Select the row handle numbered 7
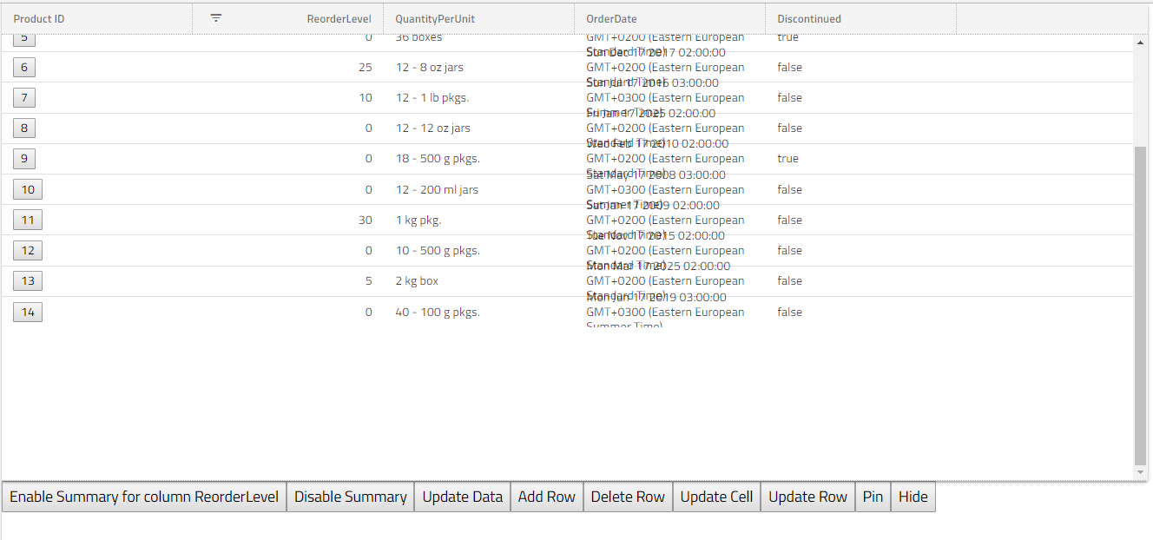Viewport: 1153px width, 540px height. [23, 97]
